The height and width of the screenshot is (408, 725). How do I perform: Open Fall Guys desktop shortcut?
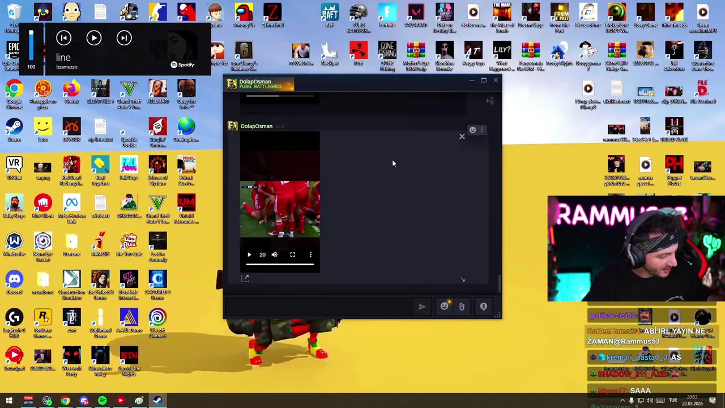tap(129, 168)
